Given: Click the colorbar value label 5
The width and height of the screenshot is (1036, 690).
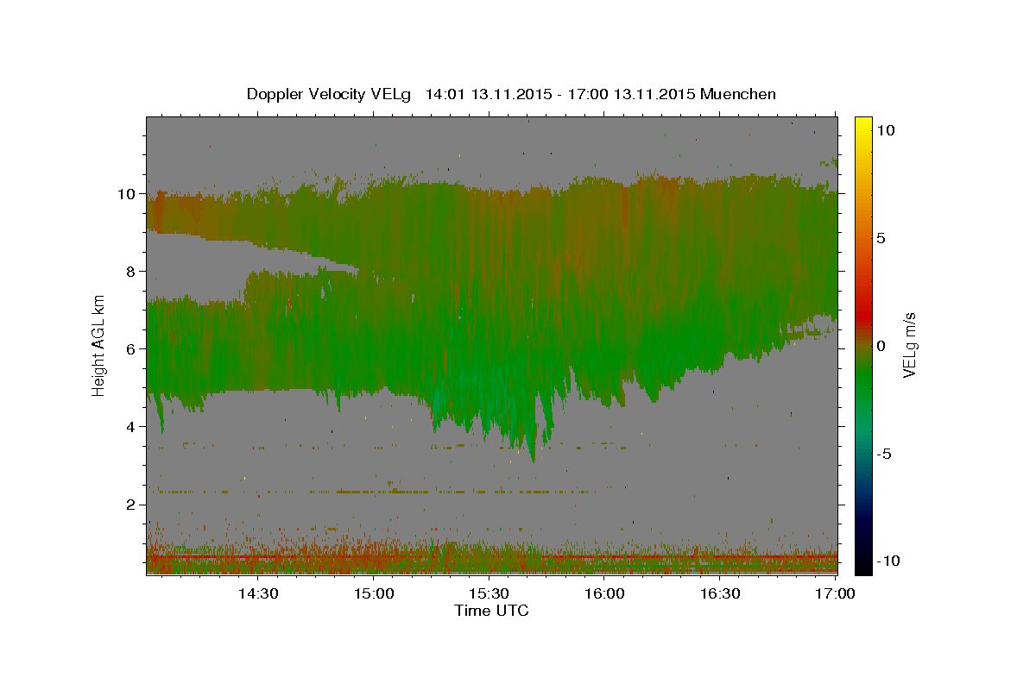Looking at the screenshot, I should 881,238.
